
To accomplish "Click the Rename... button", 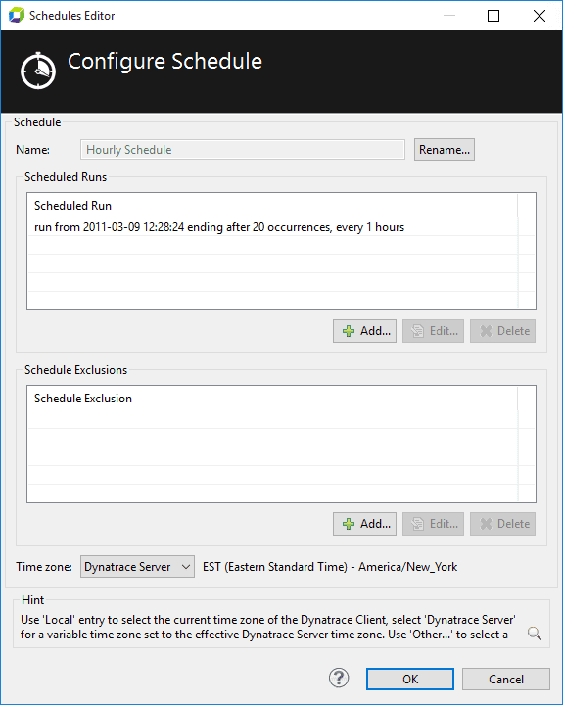I will tap(444, 149).
